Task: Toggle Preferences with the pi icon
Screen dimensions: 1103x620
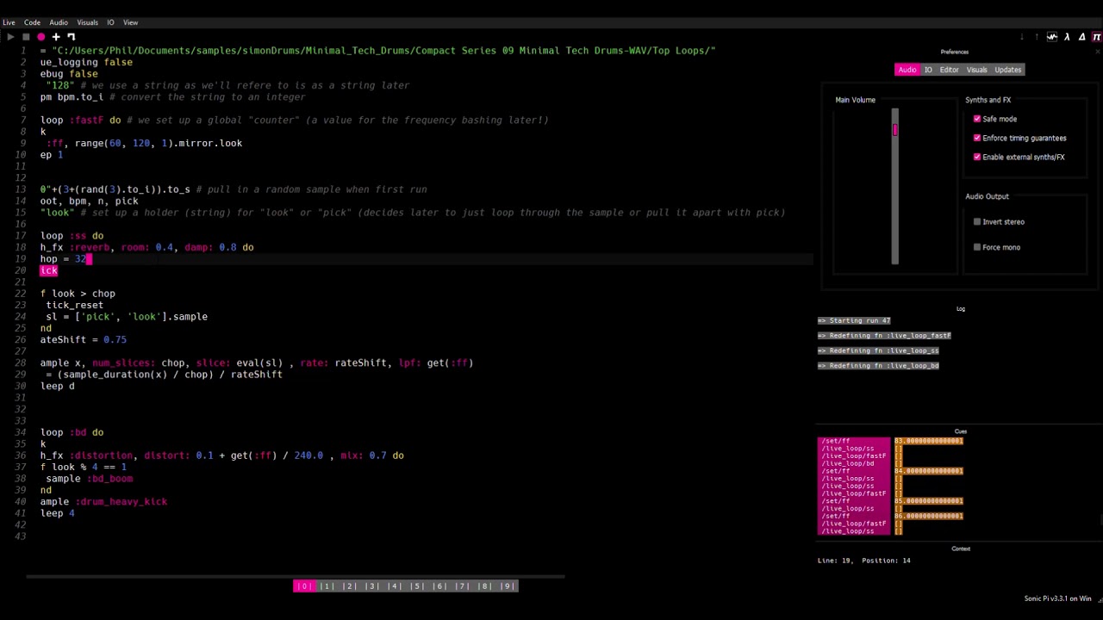Action: click(x=1096, y=37)
